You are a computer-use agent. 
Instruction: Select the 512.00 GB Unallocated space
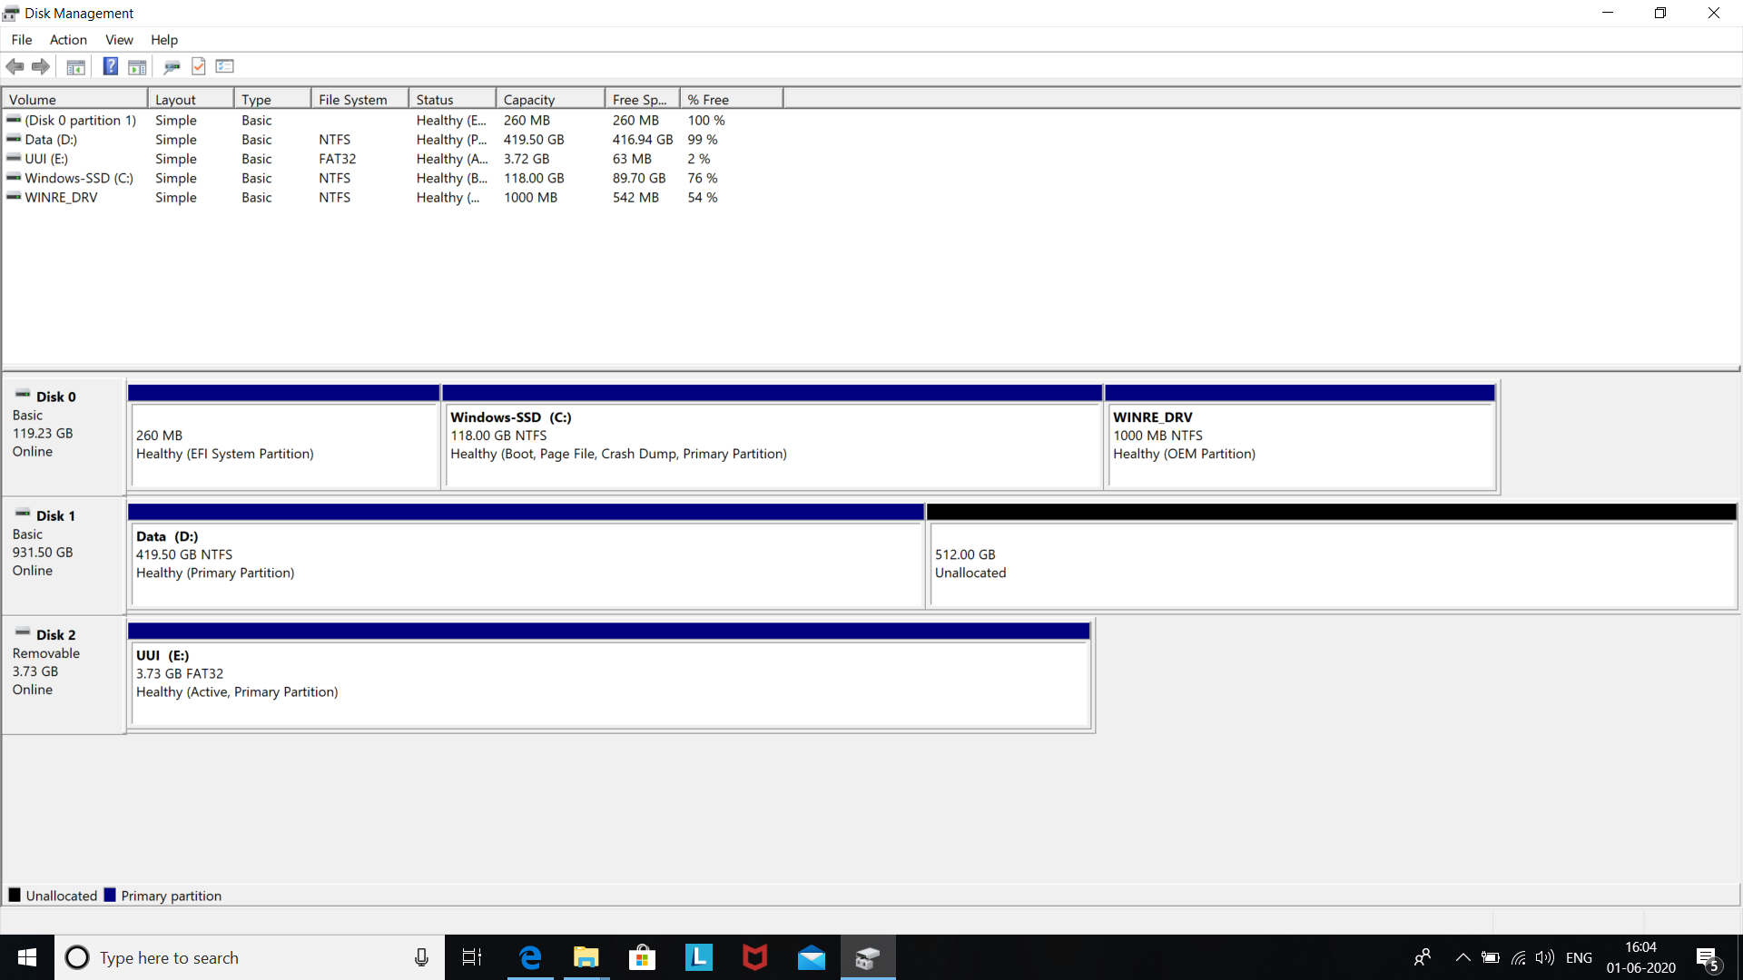(1330, 563)
